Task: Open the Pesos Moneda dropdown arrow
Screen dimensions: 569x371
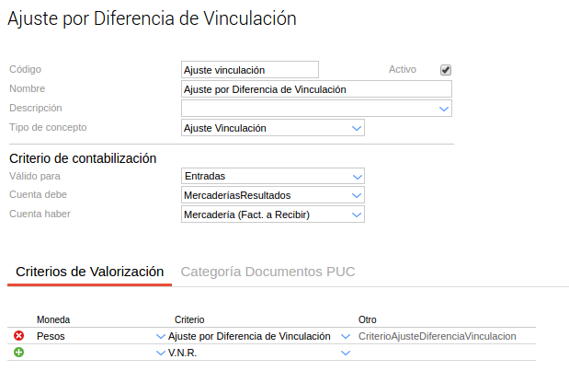Action: pyautogui.click(x=161, y=337)
